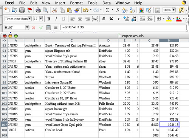189x138 pixels.
Task: Click the AutoSum sigma icon
Action: [x=107, y=10]
